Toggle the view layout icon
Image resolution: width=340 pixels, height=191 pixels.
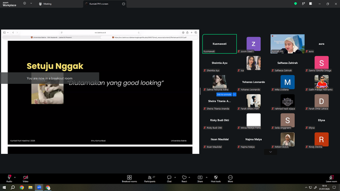(x=310, y=4)
